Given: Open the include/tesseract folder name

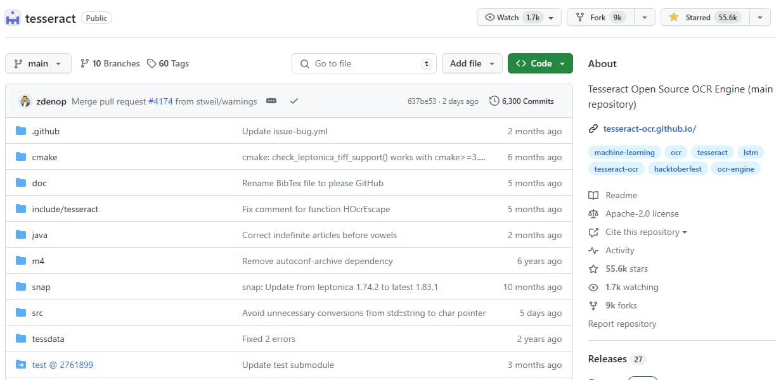Looking at the screenshot, I should (65, 209).
